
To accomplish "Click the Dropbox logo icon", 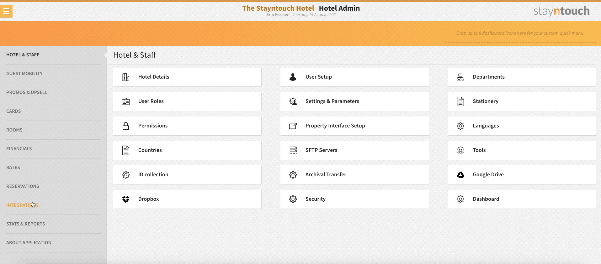I will click(126, 199).
